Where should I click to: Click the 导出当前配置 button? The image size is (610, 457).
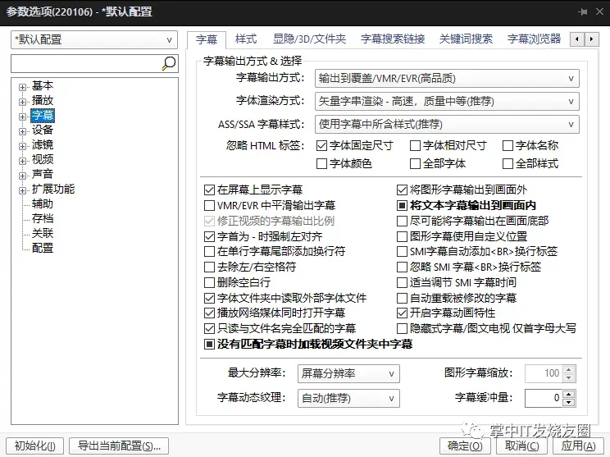point(119,446)
